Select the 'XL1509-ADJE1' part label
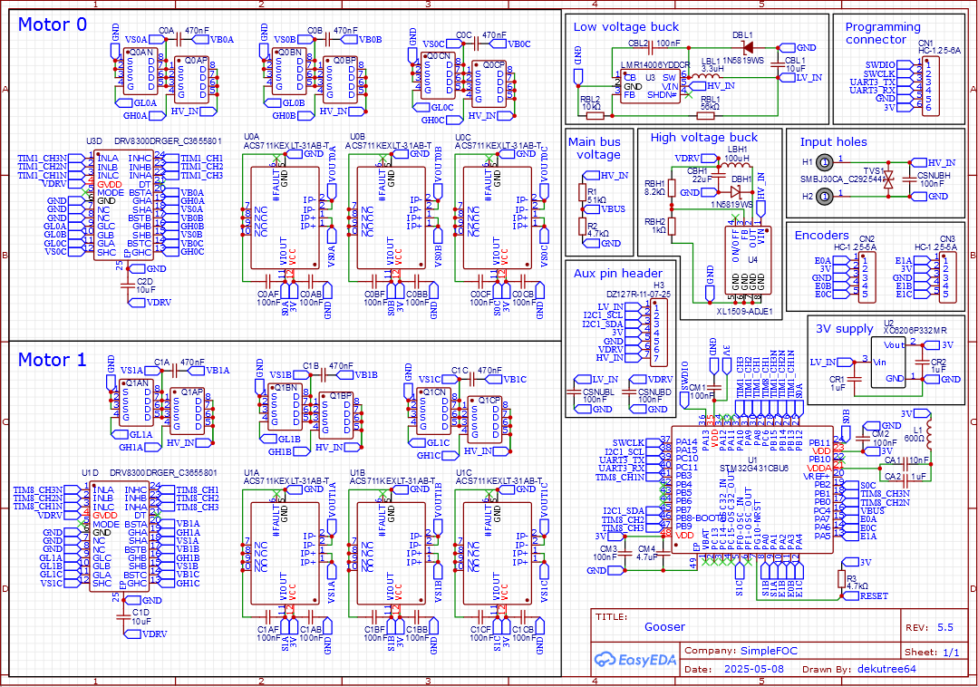This screenshot has height=687, width=978. [745, 311]
